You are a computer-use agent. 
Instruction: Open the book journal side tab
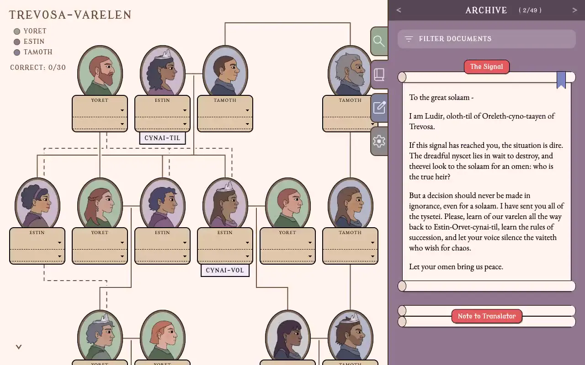(x=379, y=74)
